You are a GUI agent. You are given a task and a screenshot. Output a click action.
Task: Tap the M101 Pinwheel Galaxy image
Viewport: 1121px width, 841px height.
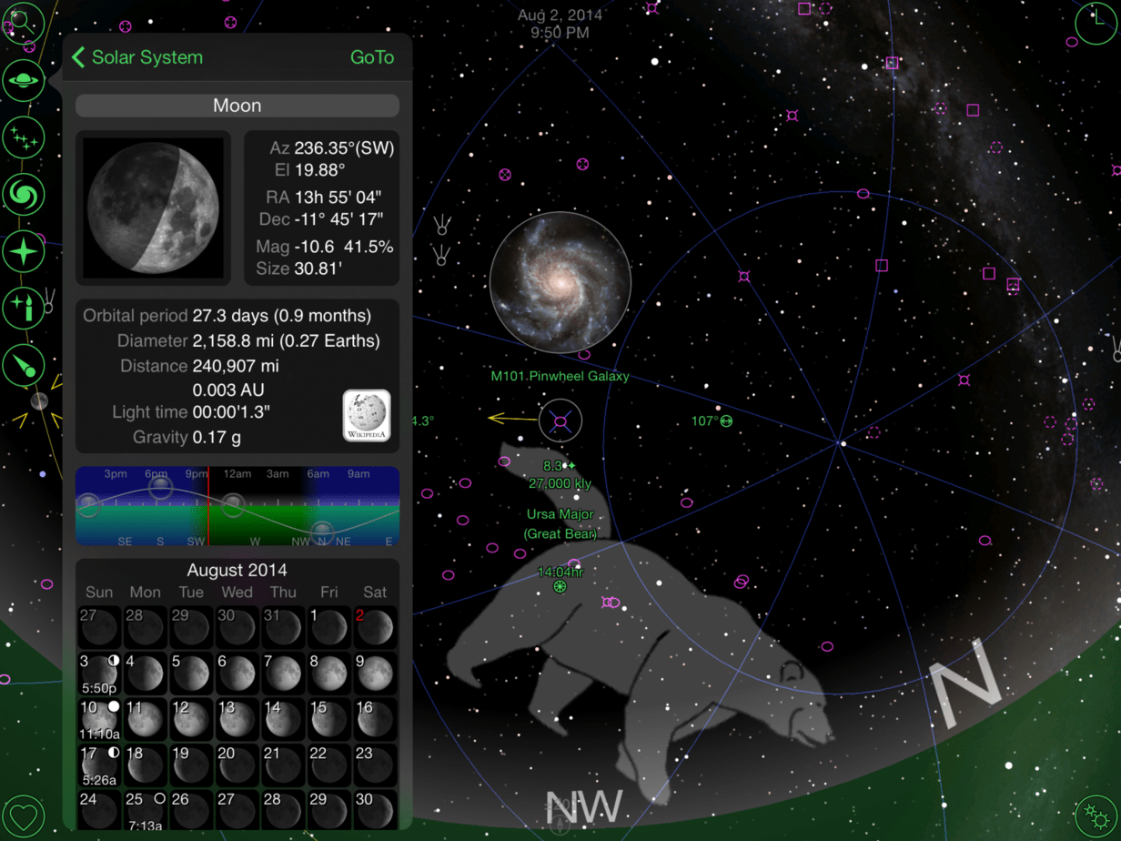[560, 282]
